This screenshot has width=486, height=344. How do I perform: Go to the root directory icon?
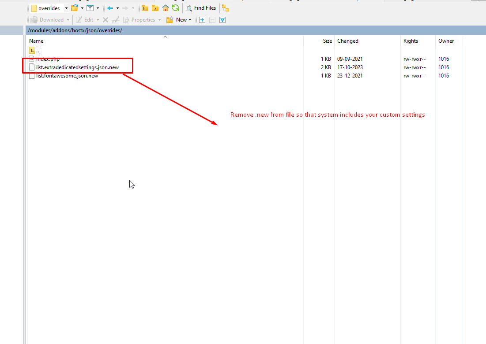point(155,8)
